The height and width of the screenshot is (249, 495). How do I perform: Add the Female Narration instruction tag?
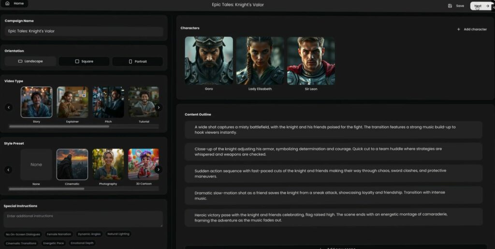(x=58, y=234)
